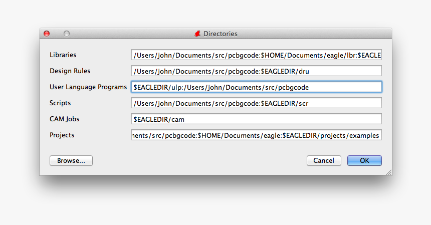Image resolution: width=431 pixels, height=225 pixels.
Task: Click the Design Rules label
Action: tap(70, 71)
